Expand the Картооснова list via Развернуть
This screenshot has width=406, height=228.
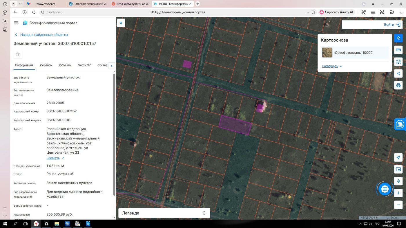click(332, 66)
